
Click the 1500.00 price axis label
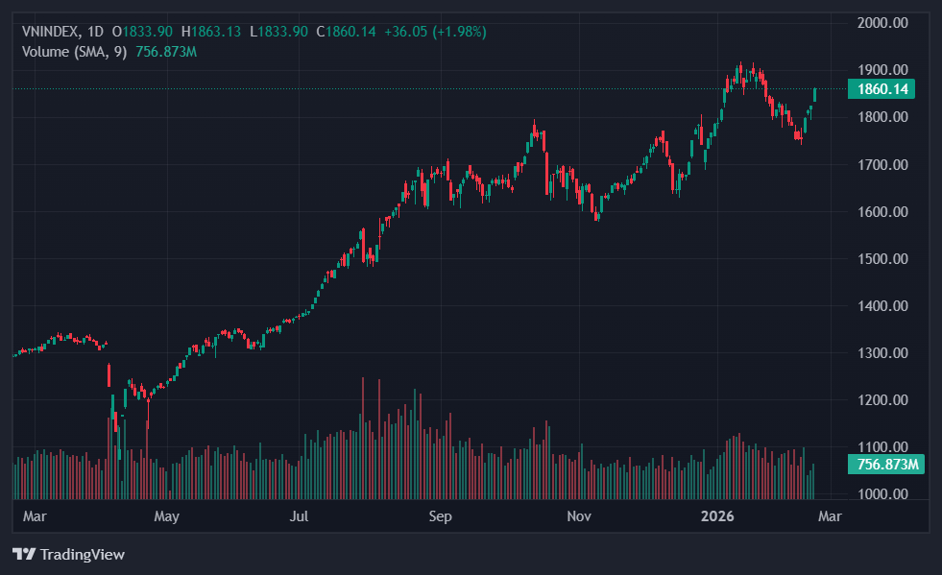[x=882, y=258]
